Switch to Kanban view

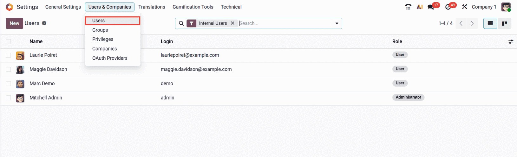click(x=504, y=23)
